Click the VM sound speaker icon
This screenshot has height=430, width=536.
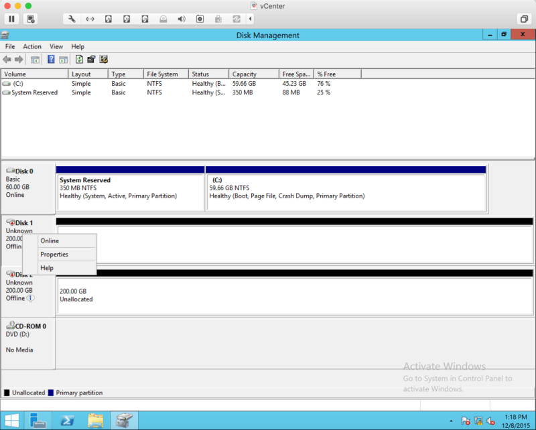click(x=181, y=19)
